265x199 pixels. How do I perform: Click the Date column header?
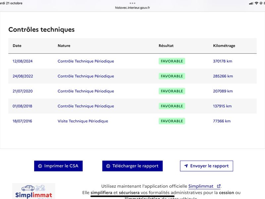pyautogui.click(x=17, y=46)
